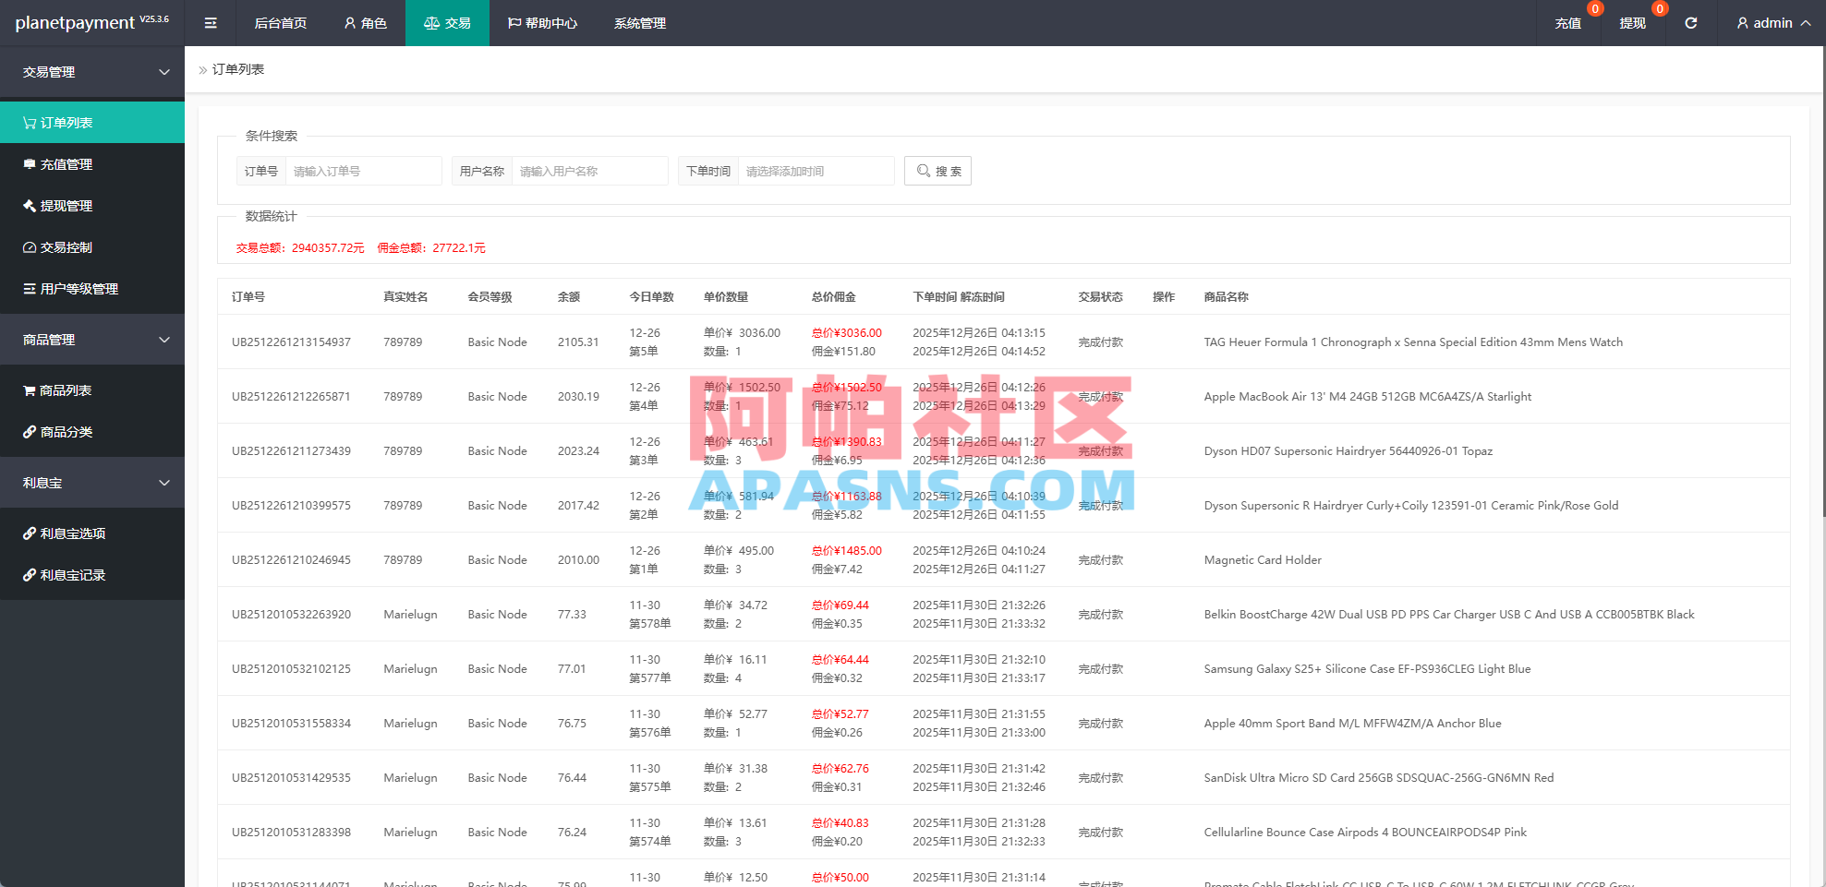Open 充值管理 in the sidebar
This screenshot has width=1826, height=887.
(92, 164)
